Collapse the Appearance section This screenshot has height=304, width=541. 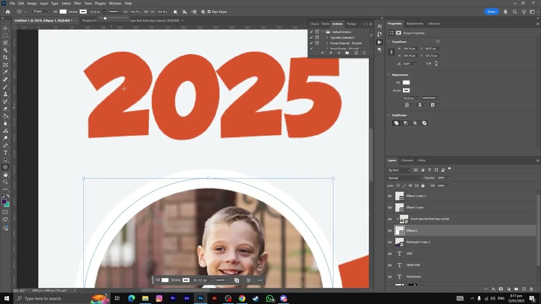[x=389, y=75]
